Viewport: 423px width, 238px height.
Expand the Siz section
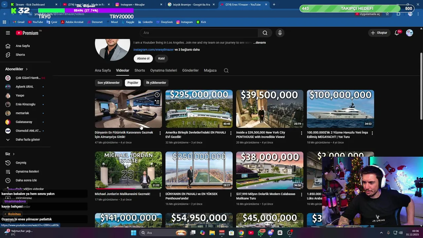coord(10,154)
